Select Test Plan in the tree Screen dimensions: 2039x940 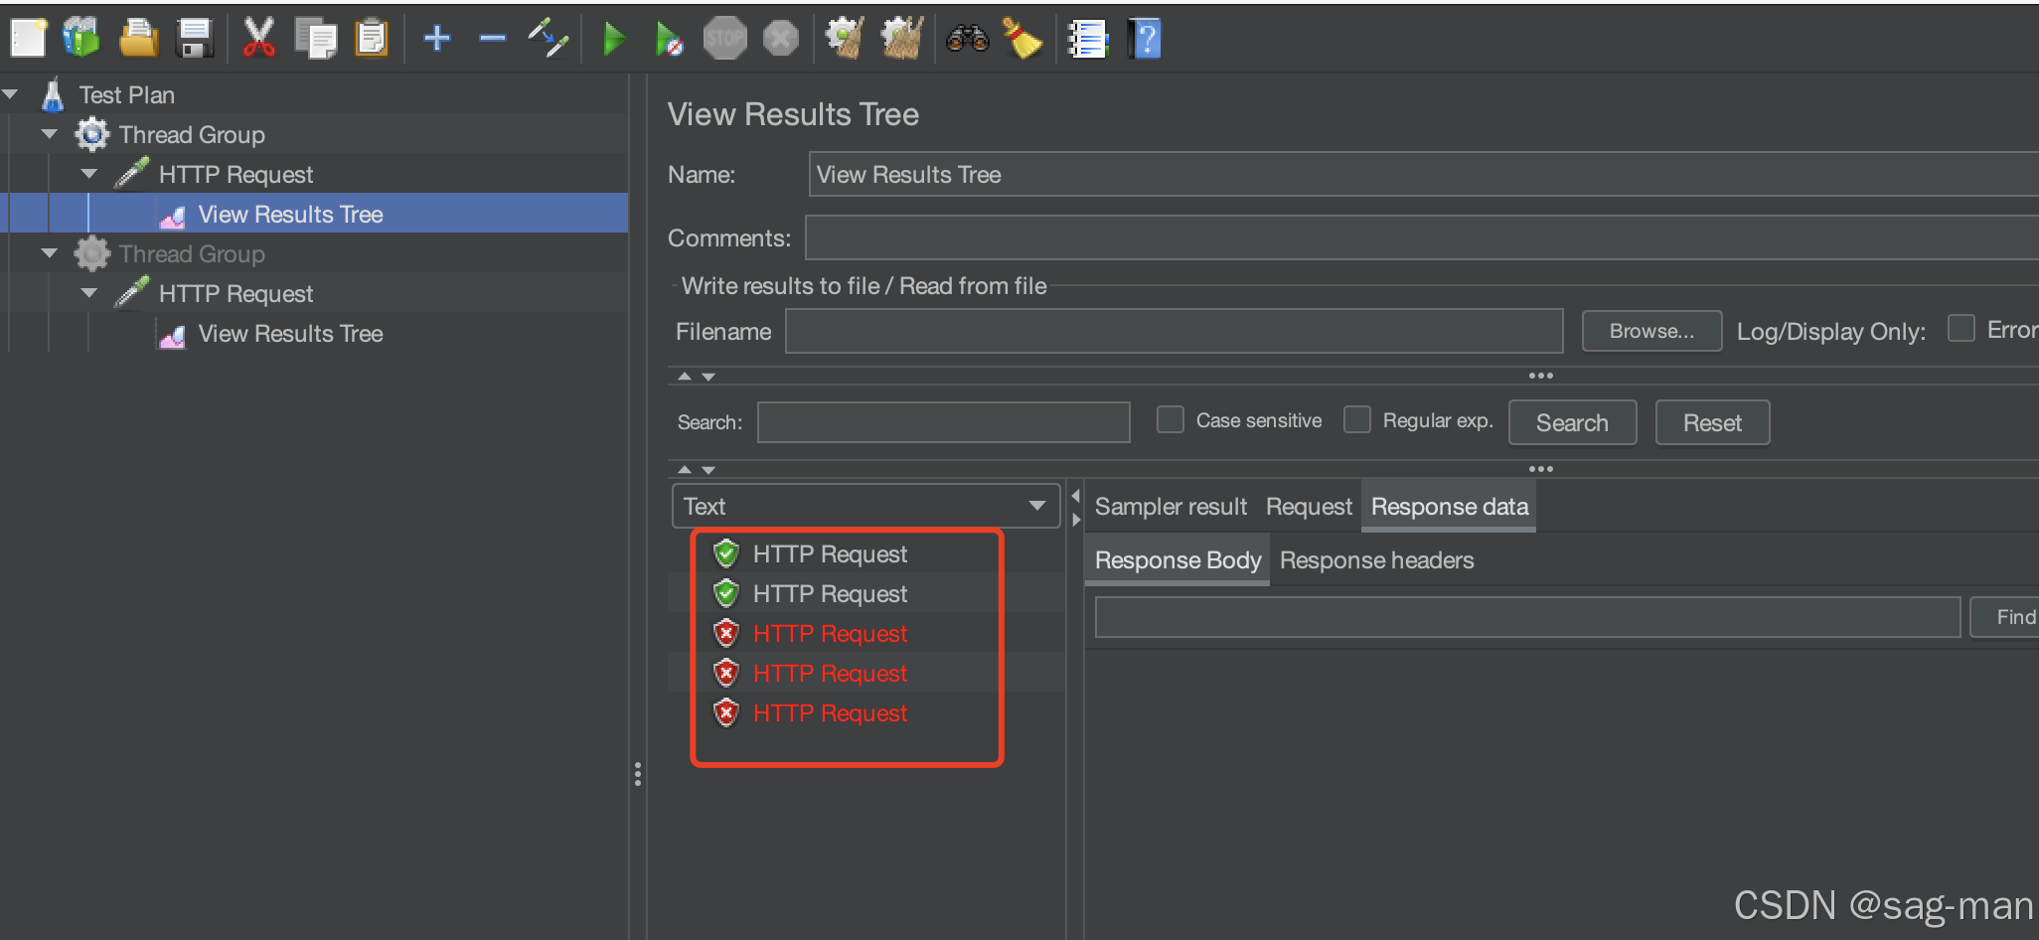click(x=126, y=95)
